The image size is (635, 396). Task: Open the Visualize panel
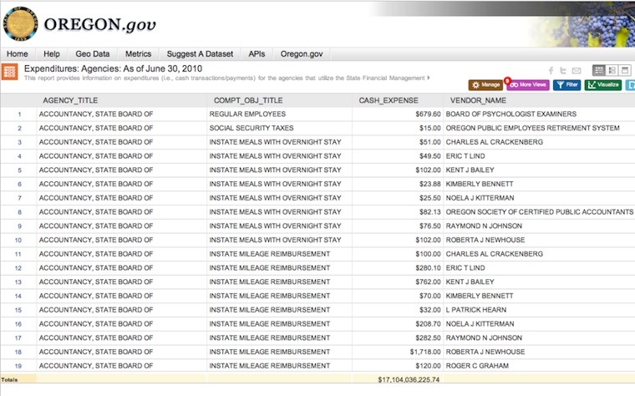pyautogui.click(x=603, y=84)
